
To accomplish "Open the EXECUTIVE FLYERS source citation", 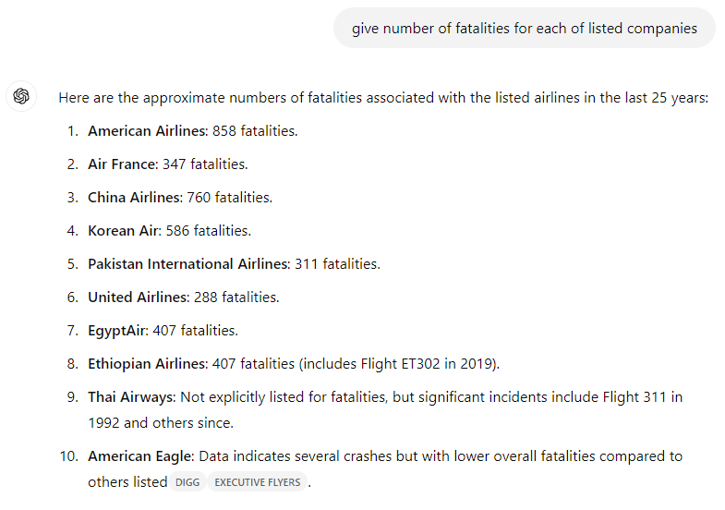I will pos(257,482).
